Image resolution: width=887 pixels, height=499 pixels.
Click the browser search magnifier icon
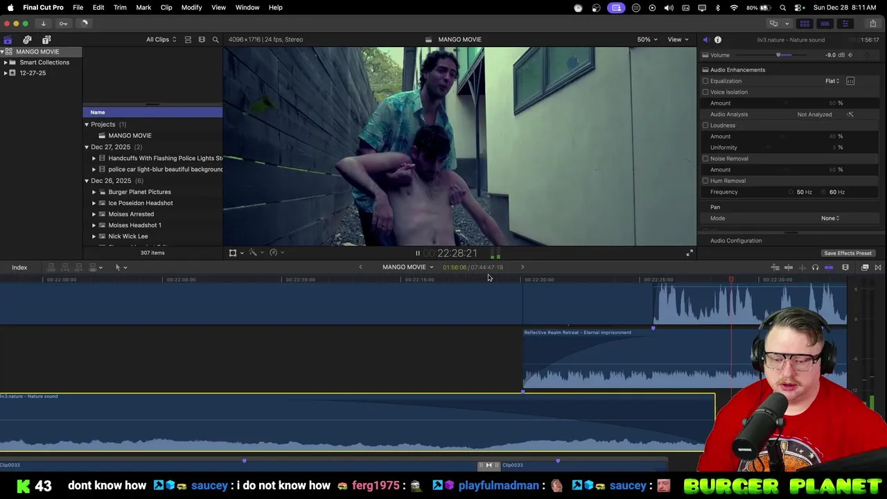(x=216, y=40)
